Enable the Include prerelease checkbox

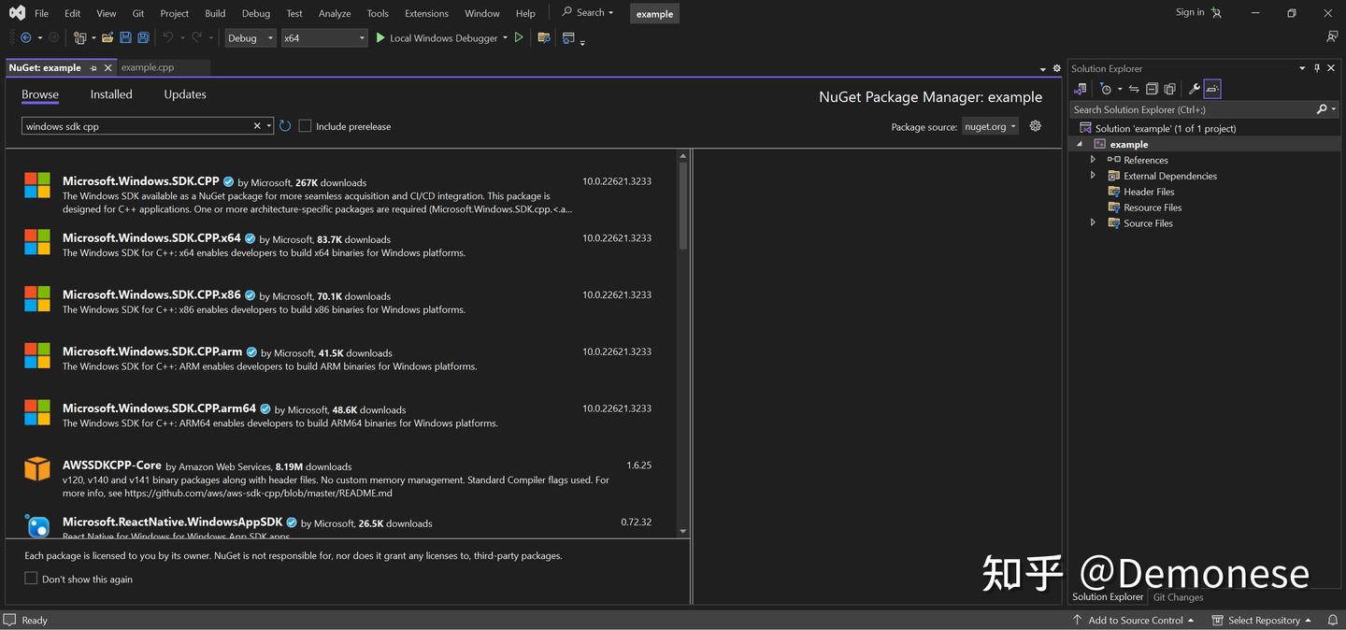pos(305,126)
